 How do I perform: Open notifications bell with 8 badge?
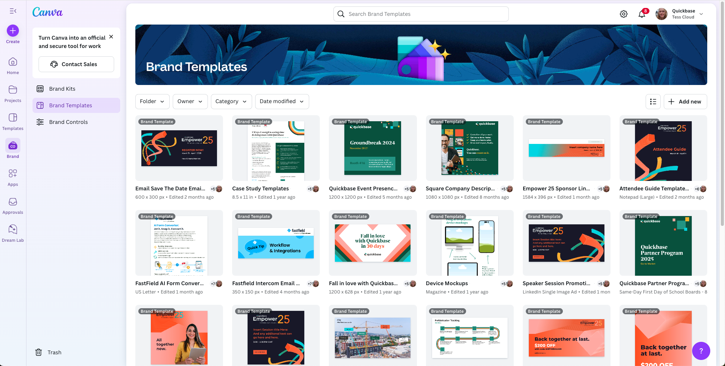642,14
